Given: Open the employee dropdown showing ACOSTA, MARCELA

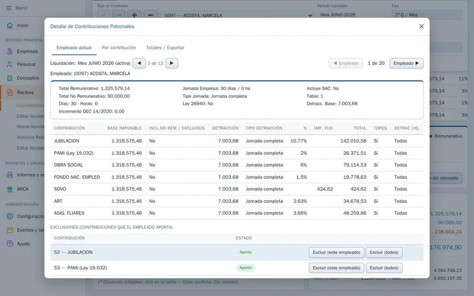Looking at the screenshot, I should point(237,15).
